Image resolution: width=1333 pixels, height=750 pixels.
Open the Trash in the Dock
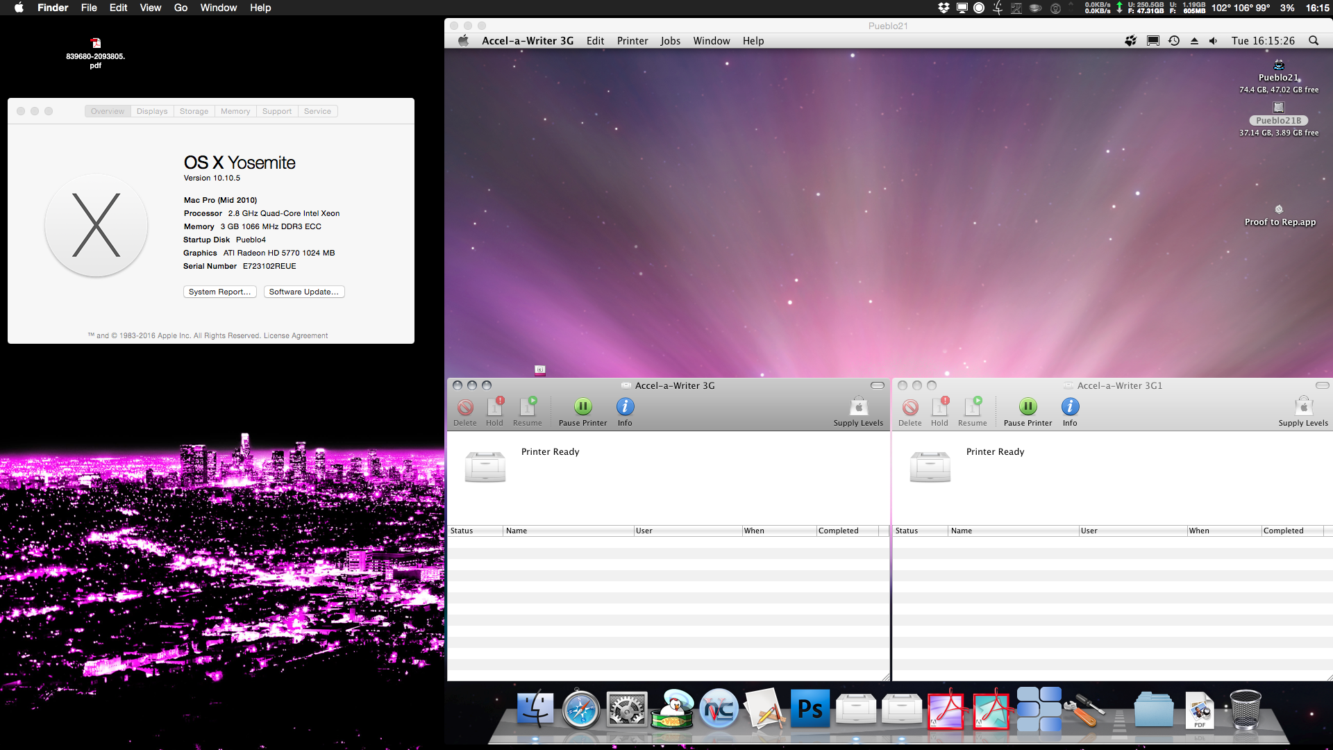coord(1245,709)
